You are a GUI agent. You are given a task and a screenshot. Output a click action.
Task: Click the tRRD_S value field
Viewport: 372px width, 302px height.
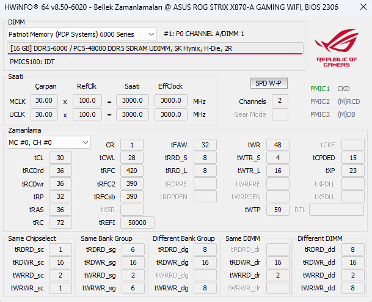pos(205,158)
